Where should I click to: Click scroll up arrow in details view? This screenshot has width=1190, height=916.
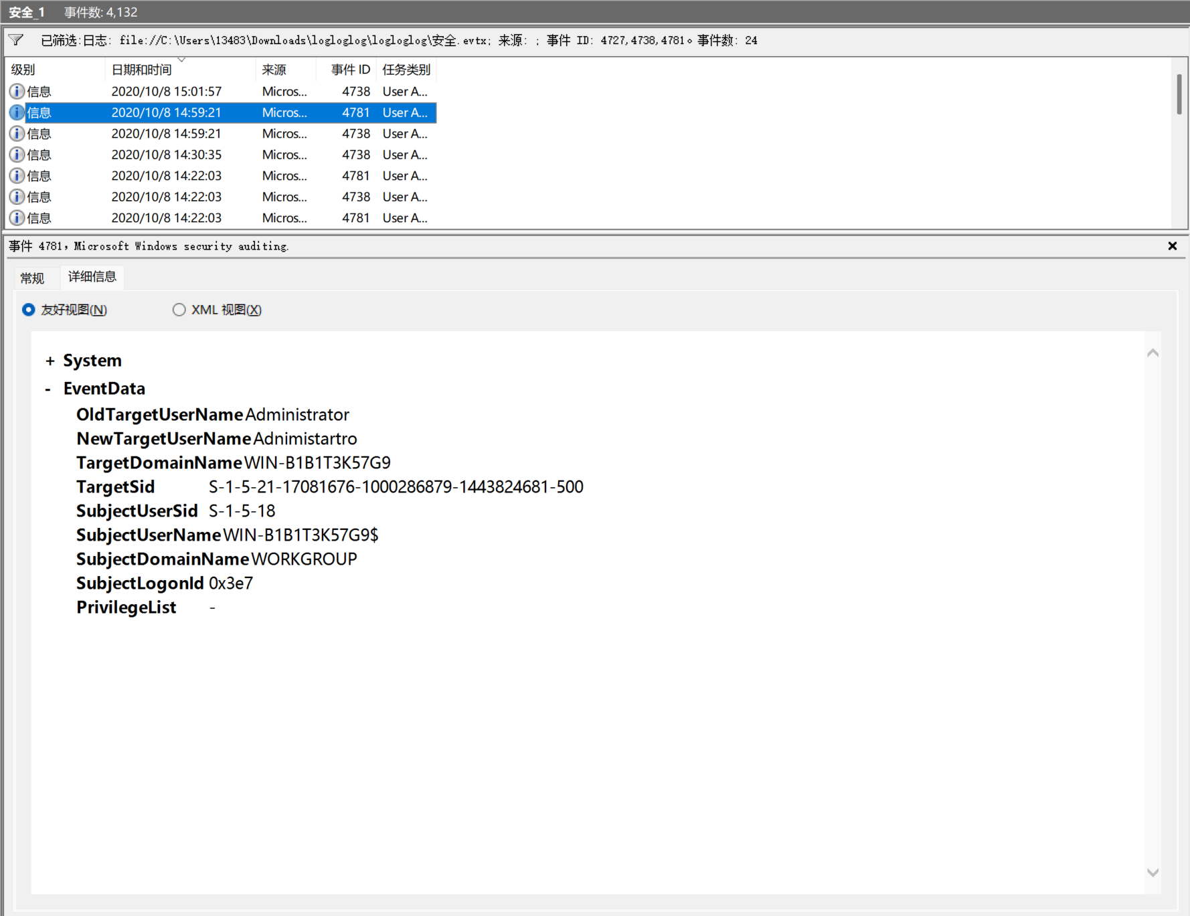[1153, 353]
